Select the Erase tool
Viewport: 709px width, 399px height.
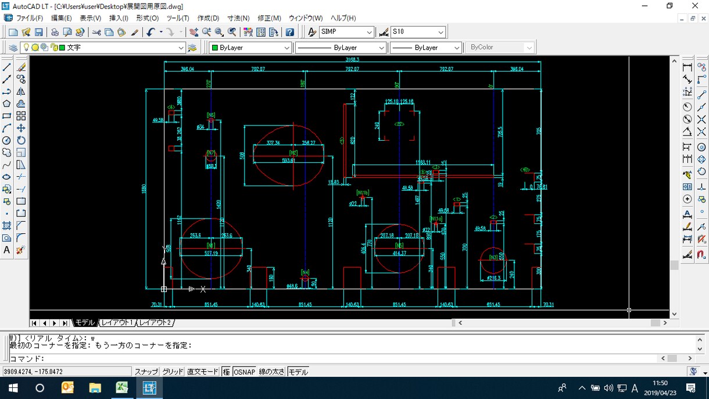[21, 67]
